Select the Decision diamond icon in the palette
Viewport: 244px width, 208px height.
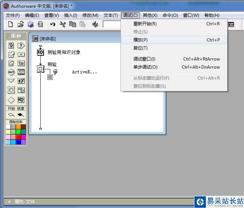[11, 100]
